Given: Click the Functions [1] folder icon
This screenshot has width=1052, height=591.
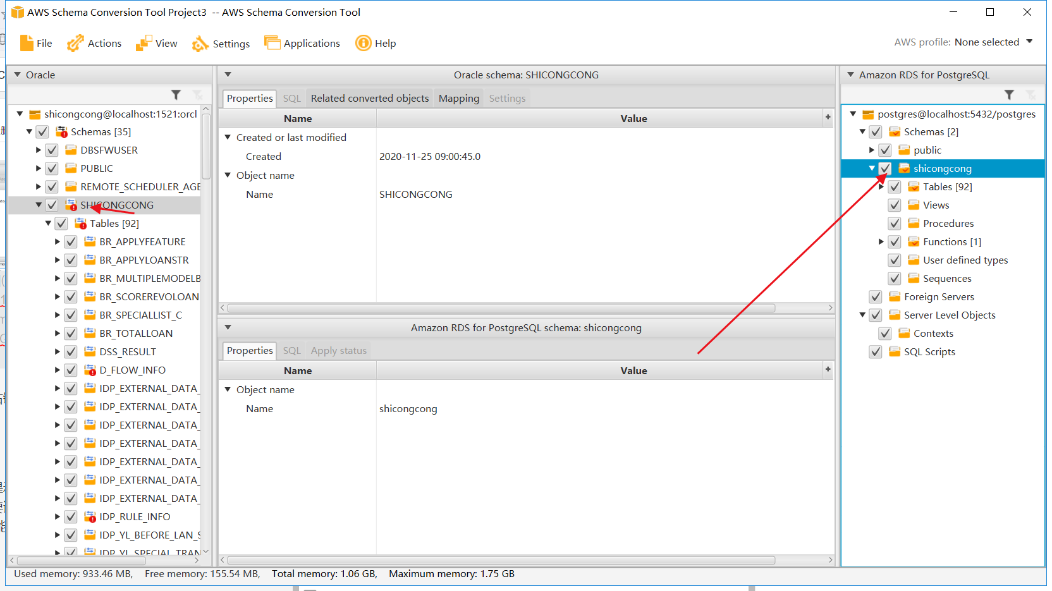Looking at the screenshot, I should click(914, 242).
